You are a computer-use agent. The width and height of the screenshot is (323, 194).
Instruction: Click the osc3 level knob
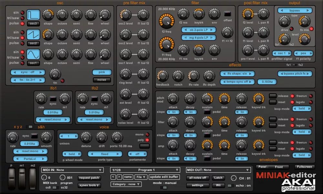coord(125,15)
